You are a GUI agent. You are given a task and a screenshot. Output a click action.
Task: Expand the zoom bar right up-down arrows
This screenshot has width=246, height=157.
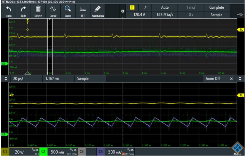pos(239,79)
